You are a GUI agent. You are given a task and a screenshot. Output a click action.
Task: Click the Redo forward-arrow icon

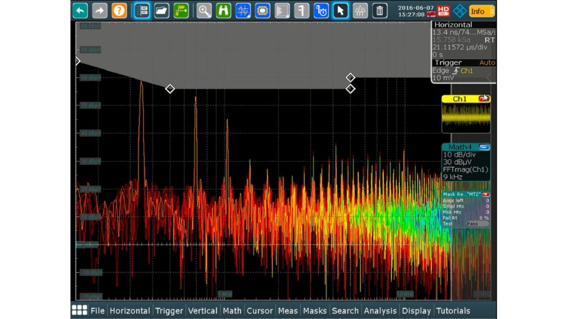pos(100,11)
